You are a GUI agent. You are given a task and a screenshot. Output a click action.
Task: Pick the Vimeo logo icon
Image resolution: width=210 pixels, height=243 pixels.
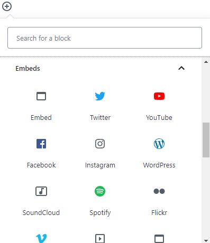point(41,239)
